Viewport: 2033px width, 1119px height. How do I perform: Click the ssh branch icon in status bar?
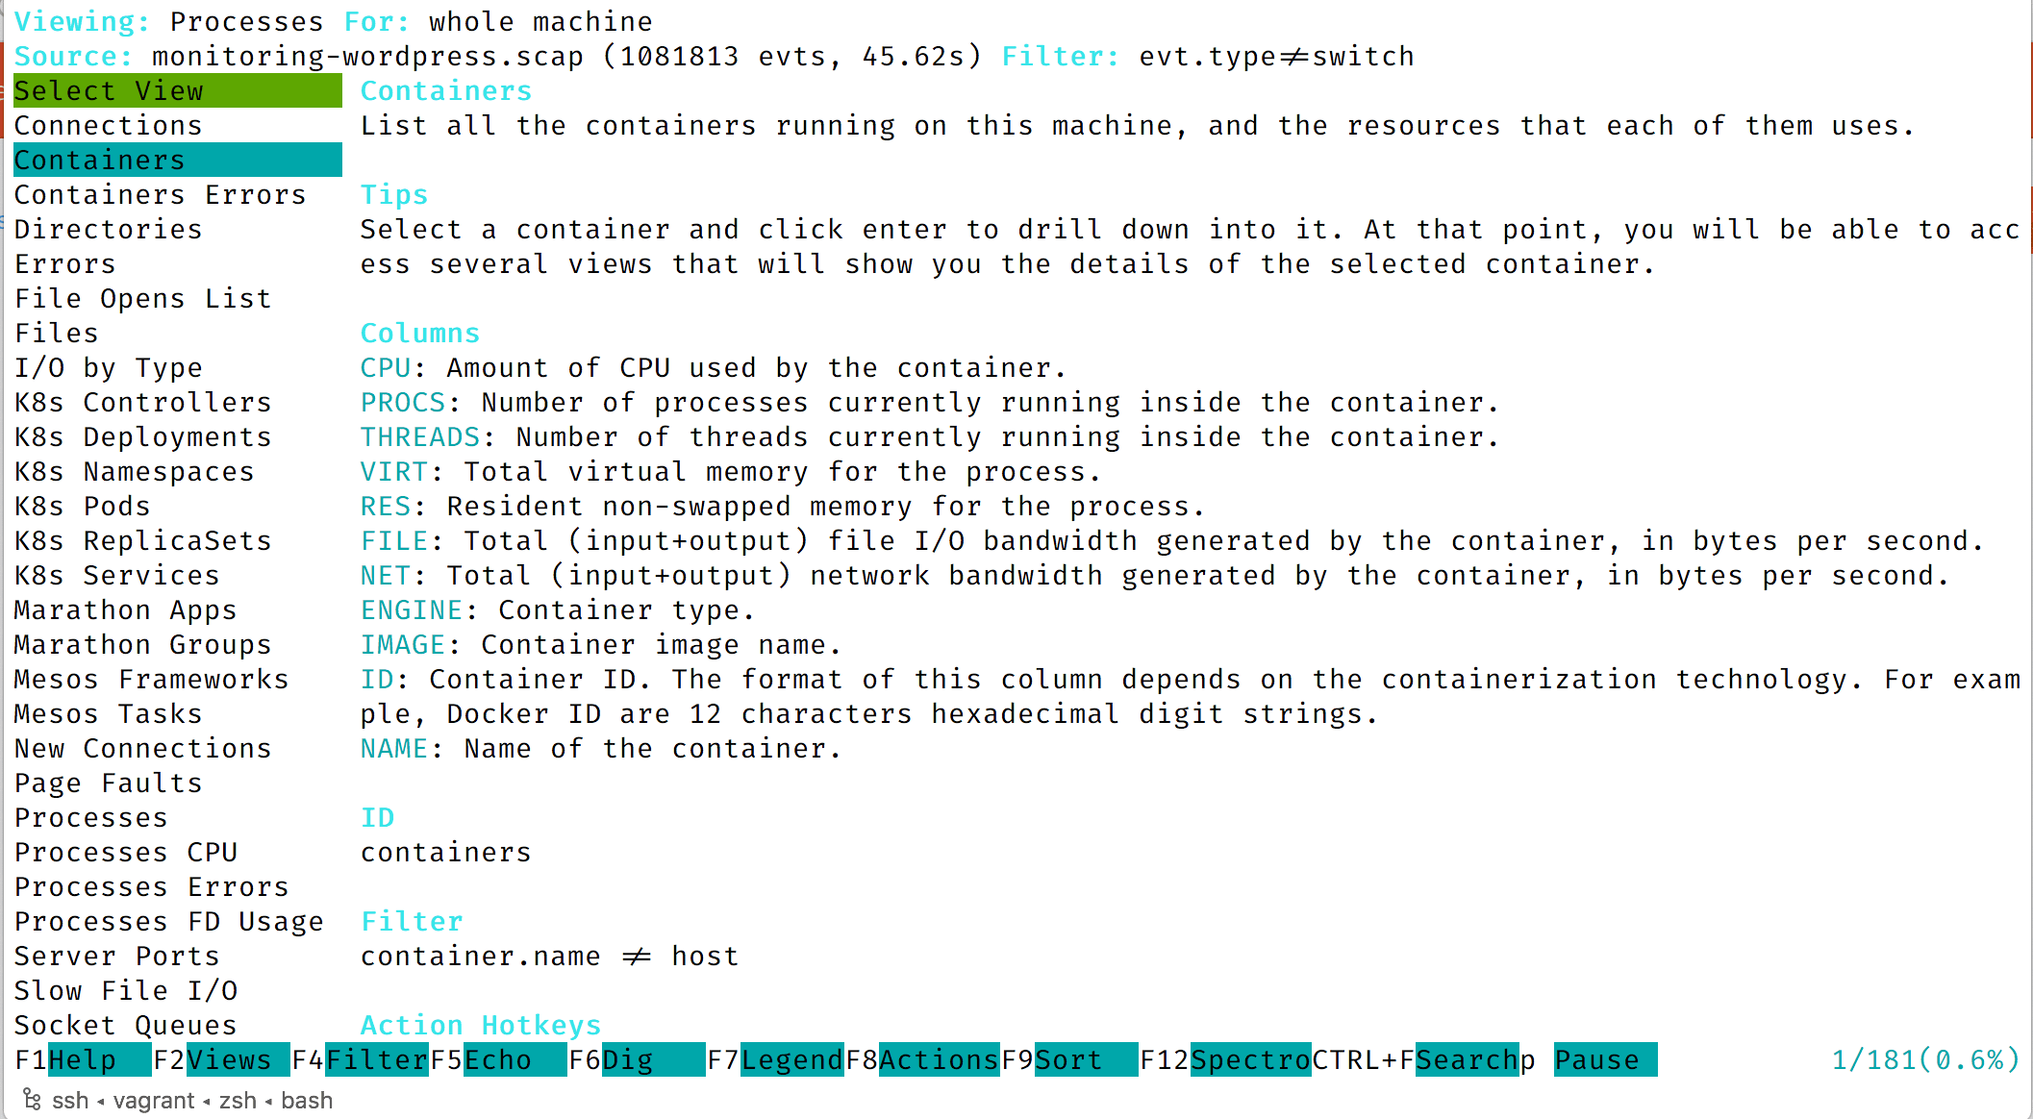pos(32,1099)
